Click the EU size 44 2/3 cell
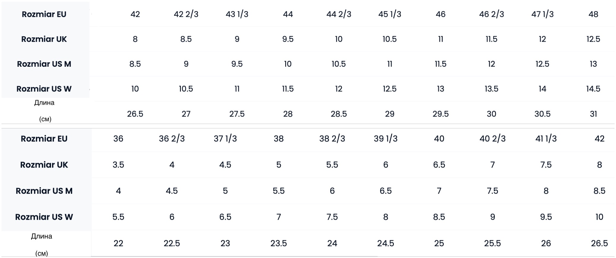The image size is (616, 258). pyautogui.click(x=339, y=14)
